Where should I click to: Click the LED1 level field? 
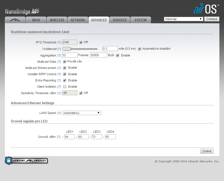coord(70,137)
